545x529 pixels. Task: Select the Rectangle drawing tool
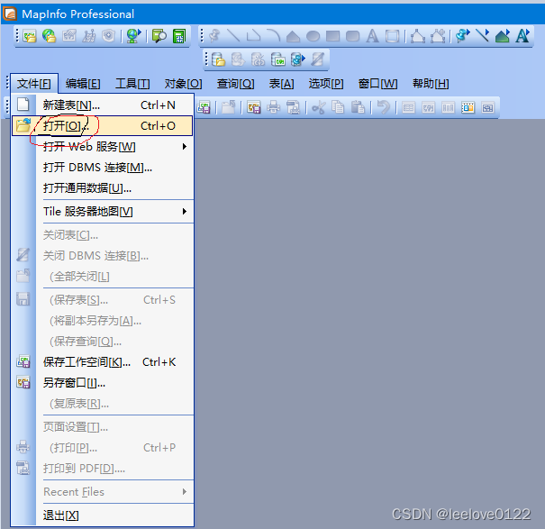click(333, 36)
